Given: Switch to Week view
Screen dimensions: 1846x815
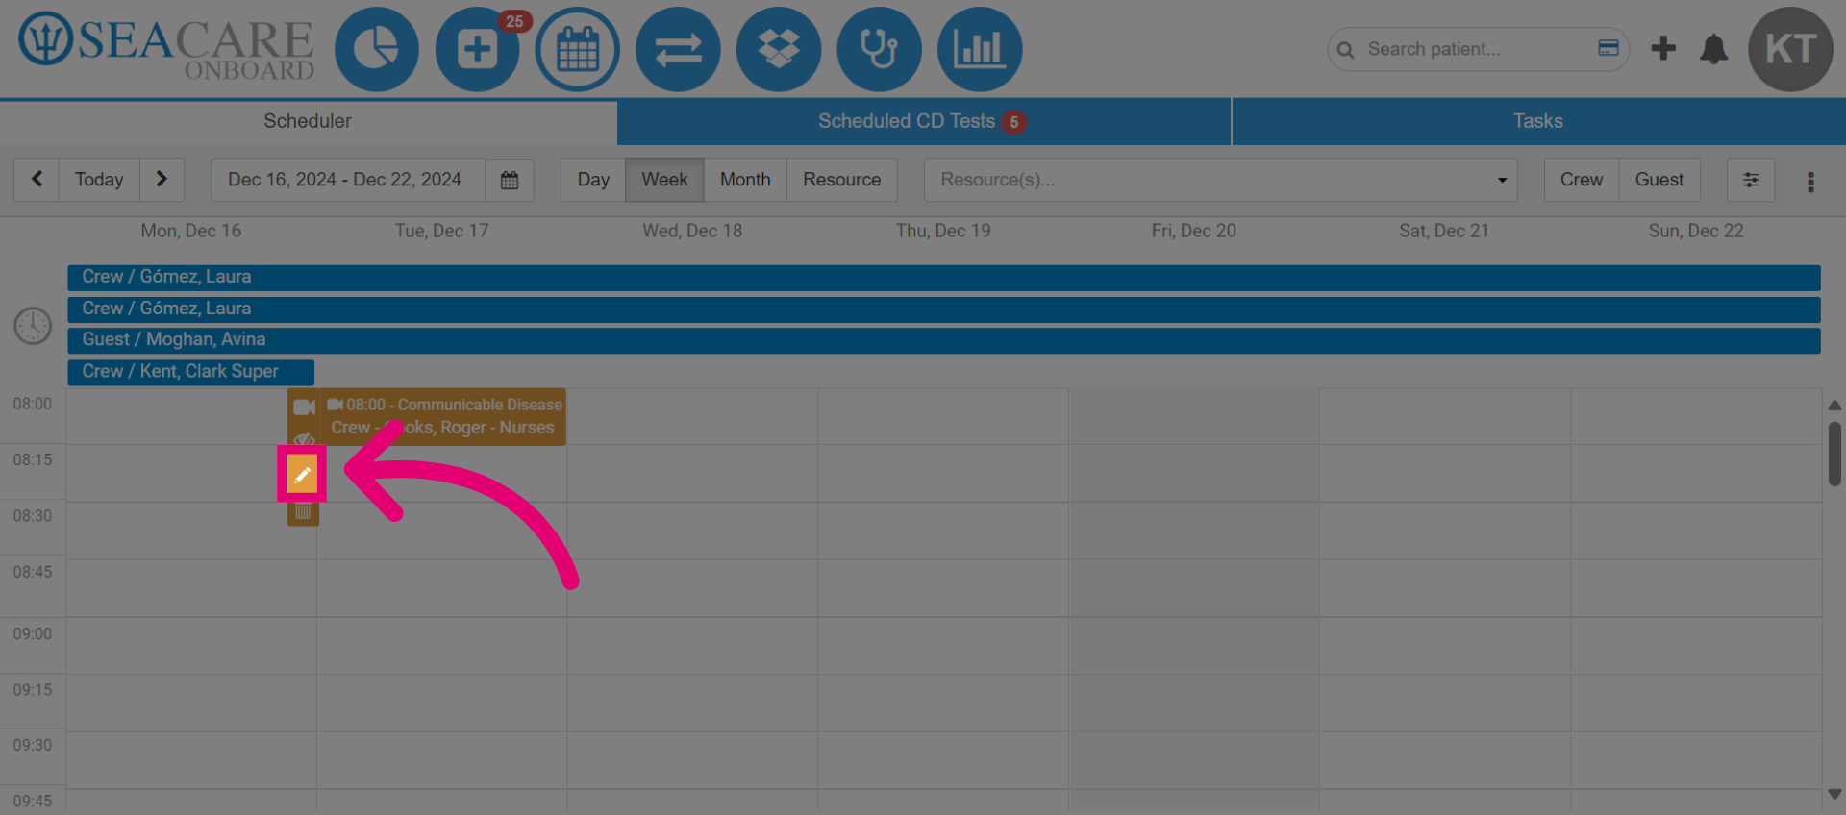Looking at the screenshot, I should (x=664, y=180).
